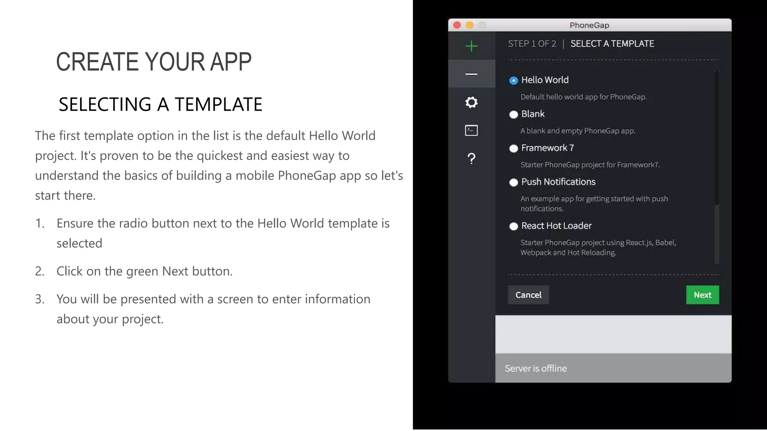Screen dimensions: 767x431
Task: Open settings via the gear icon
Action: (x=471, y=102)
